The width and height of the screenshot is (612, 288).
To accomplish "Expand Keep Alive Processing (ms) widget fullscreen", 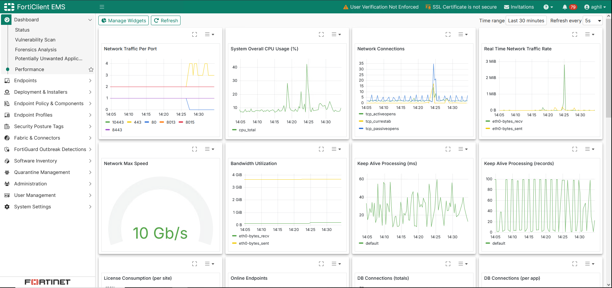I will click(x=448, y=149).
